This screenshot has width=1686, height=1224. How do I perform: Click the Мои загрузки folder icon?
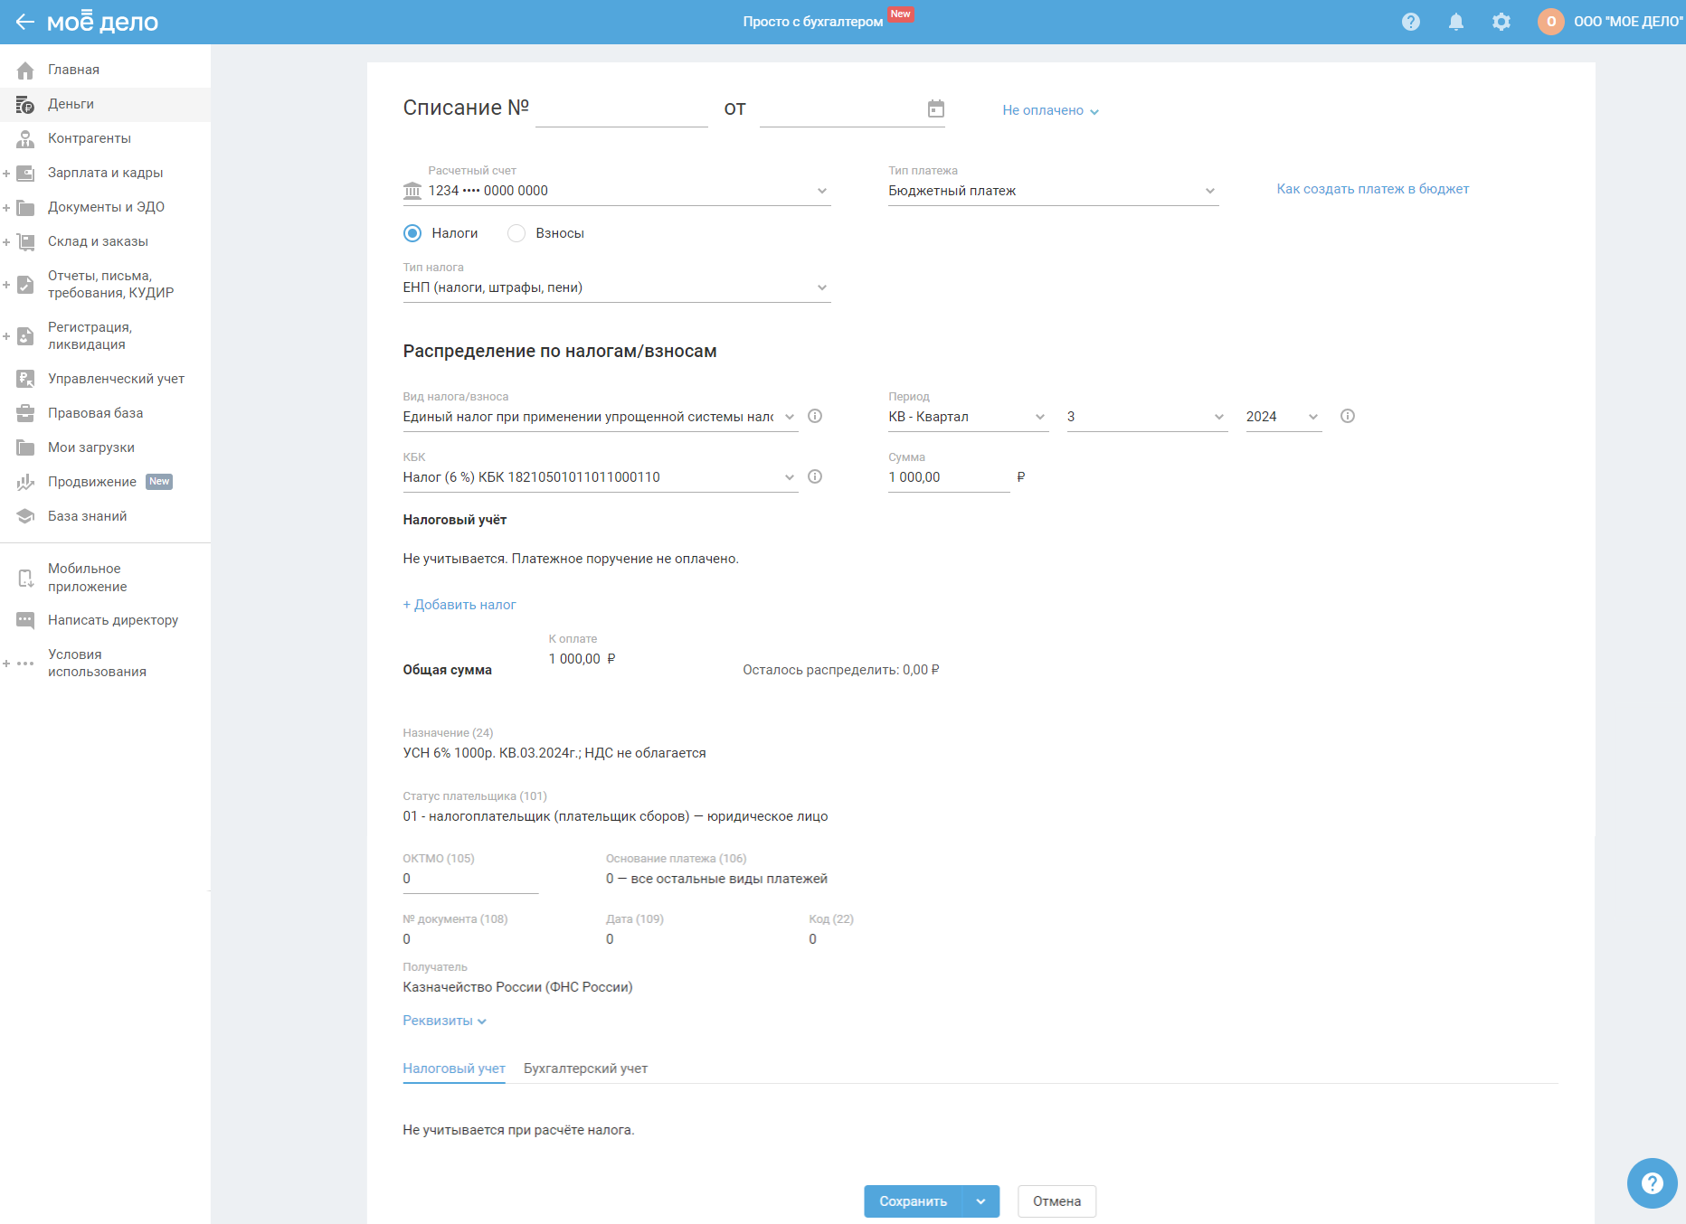pyautogui.click(x=25, y=447)
